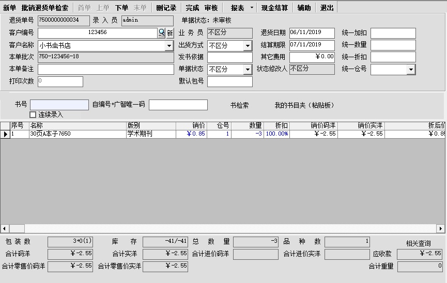Click the 应收款 value field
This screenshot has height=283, width=447.
420,254
